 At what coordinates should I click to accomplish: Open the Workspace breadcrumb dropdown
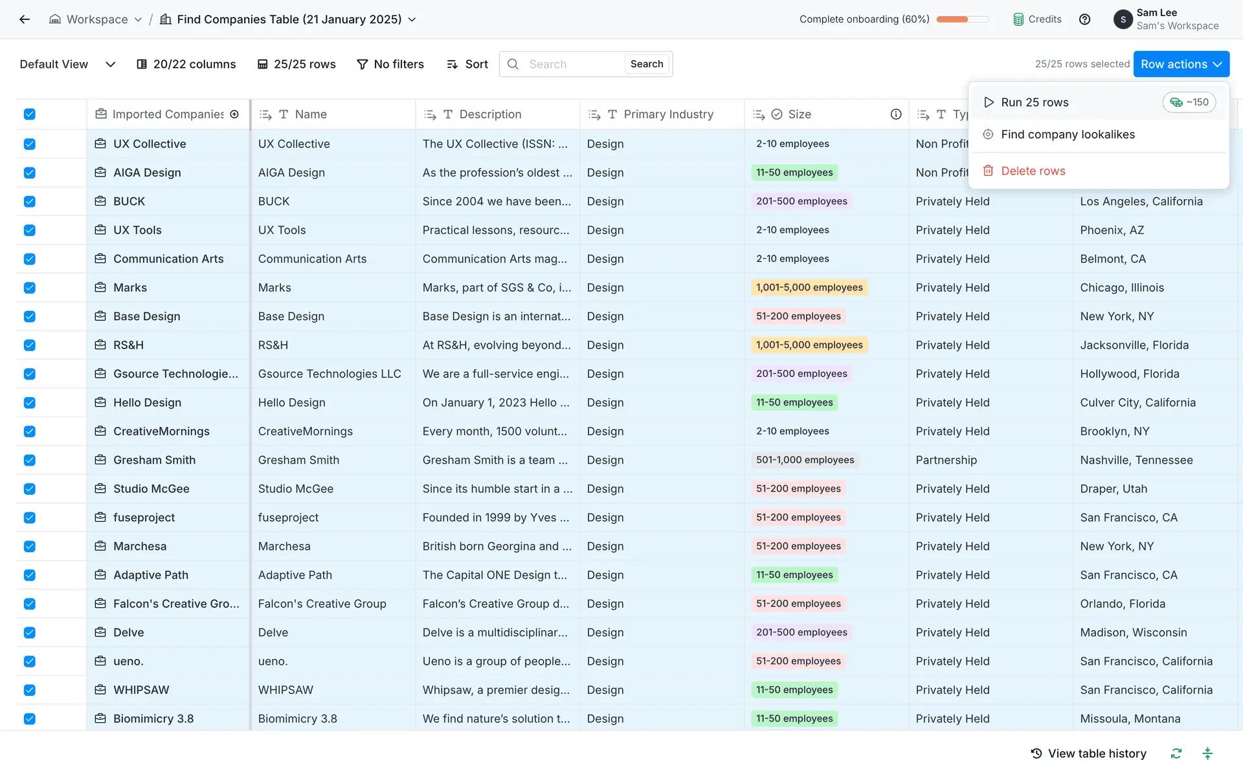pyautogui.click(x=96, y=19)
